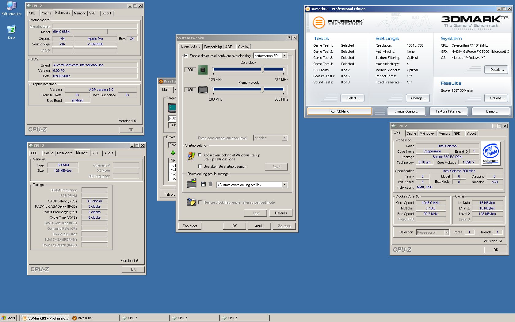Switch to 3DMark03 taskbar button

[45, 318]
